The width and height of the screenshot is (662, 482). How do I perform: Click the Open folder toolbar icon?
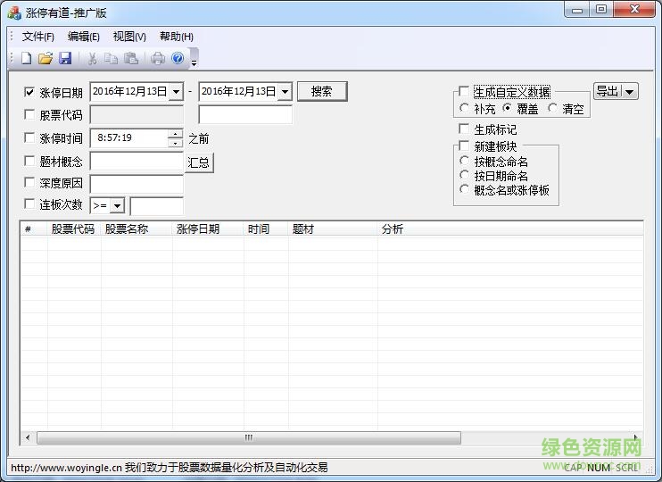46,59
